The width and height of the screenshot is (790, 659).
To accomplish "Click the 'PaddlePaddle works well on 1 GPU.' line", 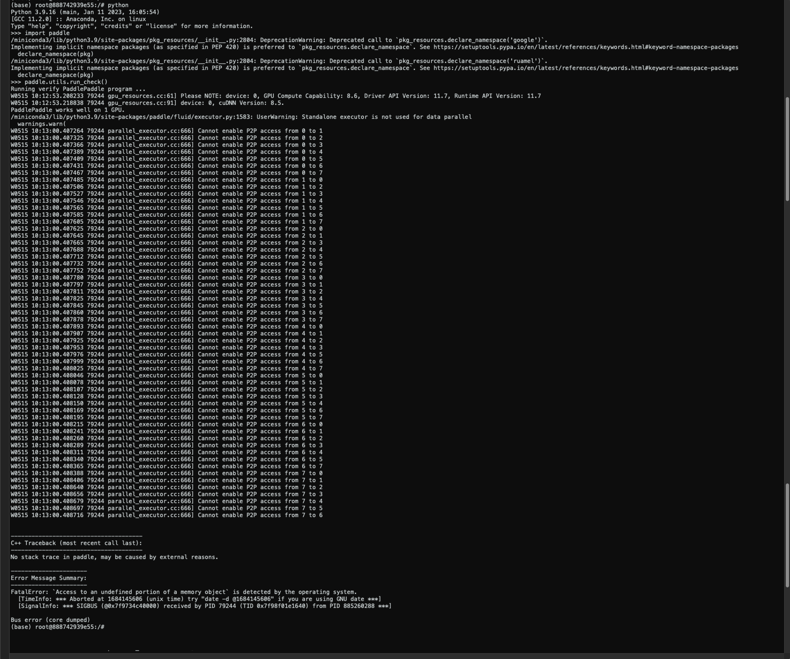I will pyautogui.click(x=68, y=110).
